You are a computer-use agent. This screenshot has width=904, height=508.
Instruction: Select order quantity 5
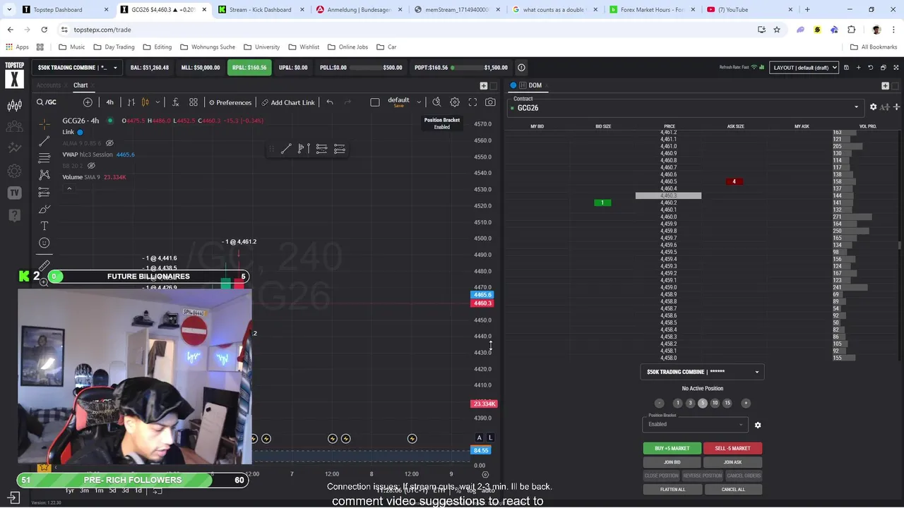(702, 403)
